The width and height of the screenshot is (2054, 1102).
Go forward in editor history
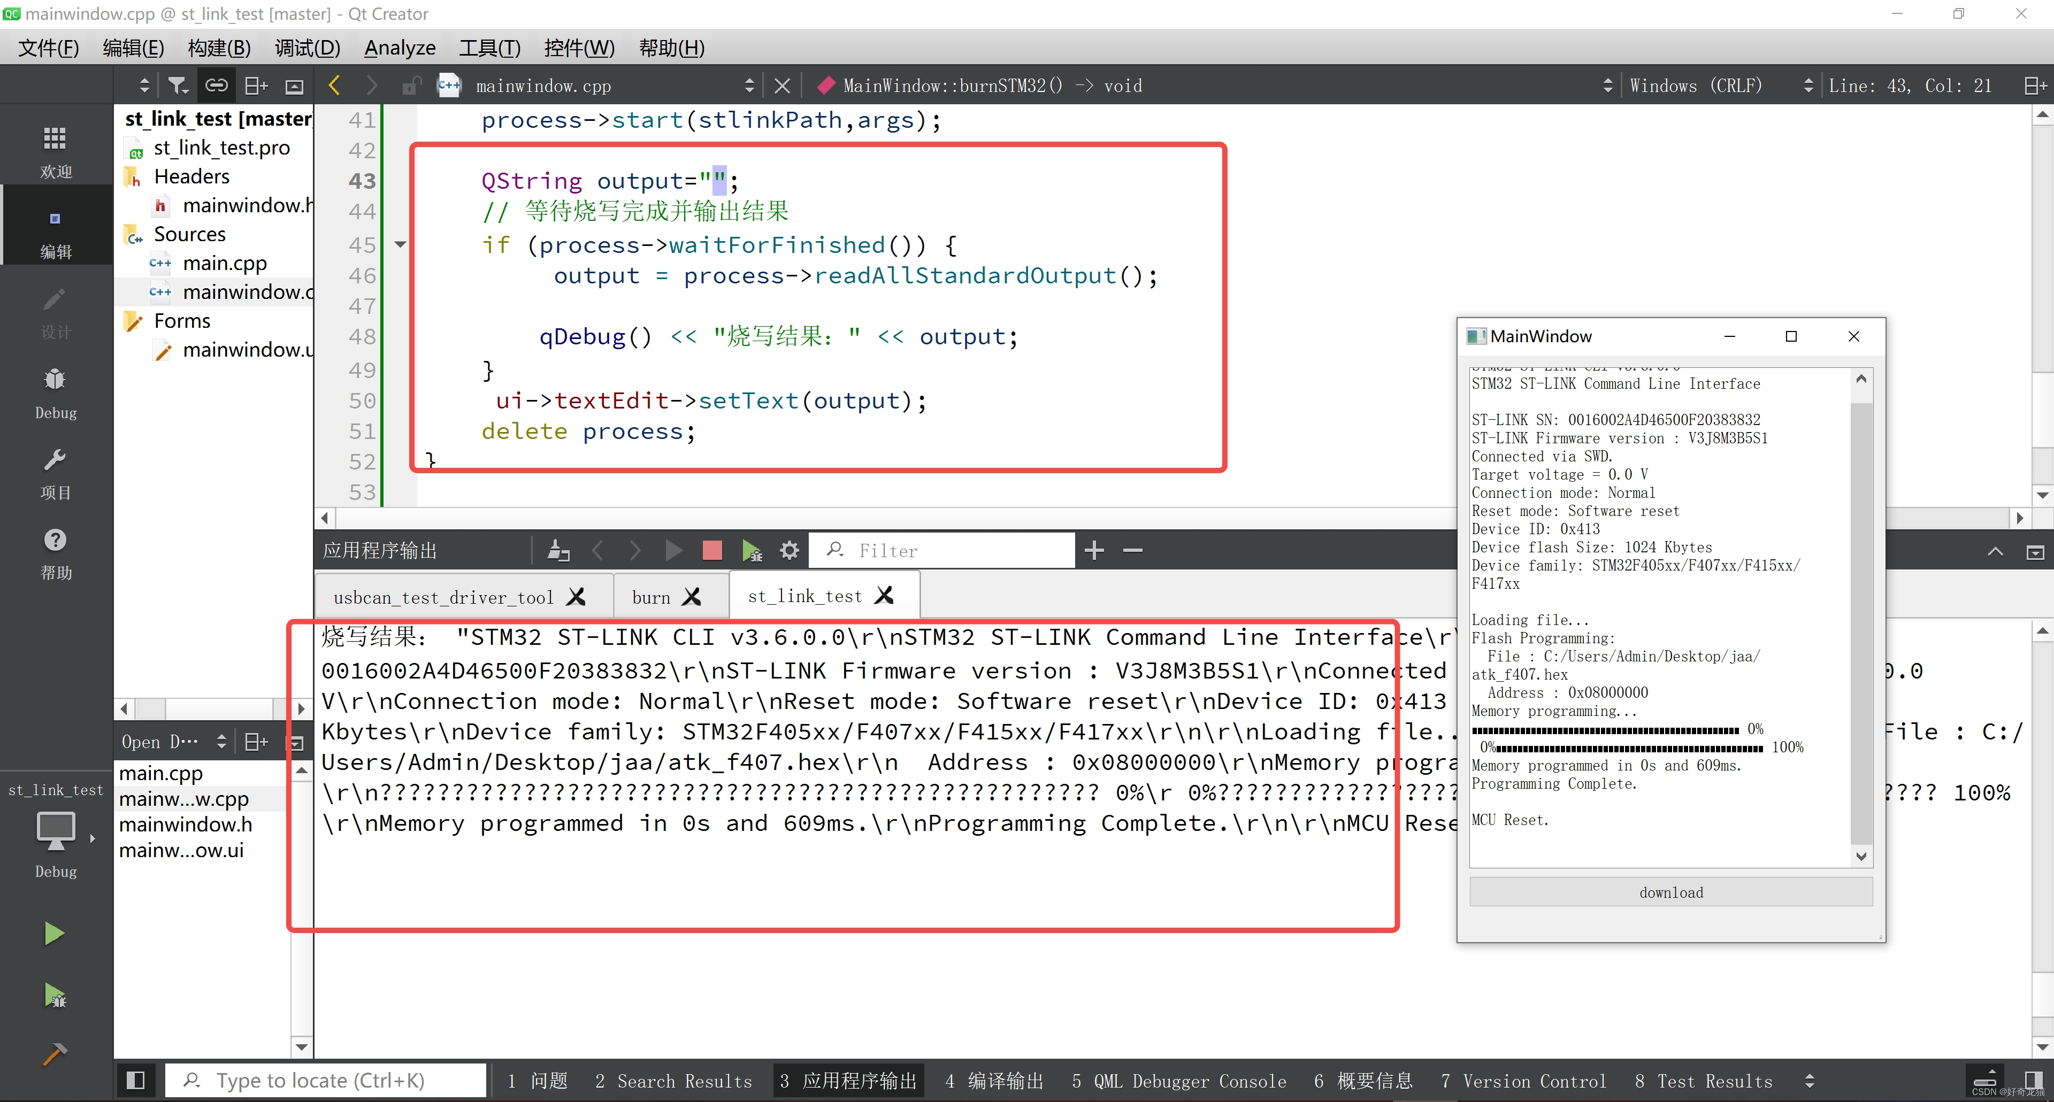coord(372,85)
